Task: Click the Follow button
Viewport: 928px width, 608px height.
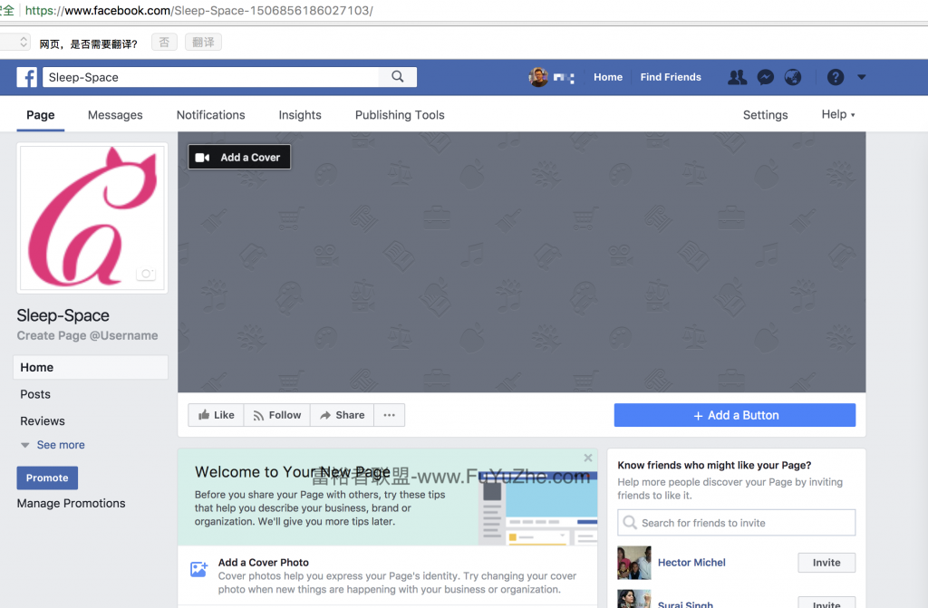Action: [277, 415]
